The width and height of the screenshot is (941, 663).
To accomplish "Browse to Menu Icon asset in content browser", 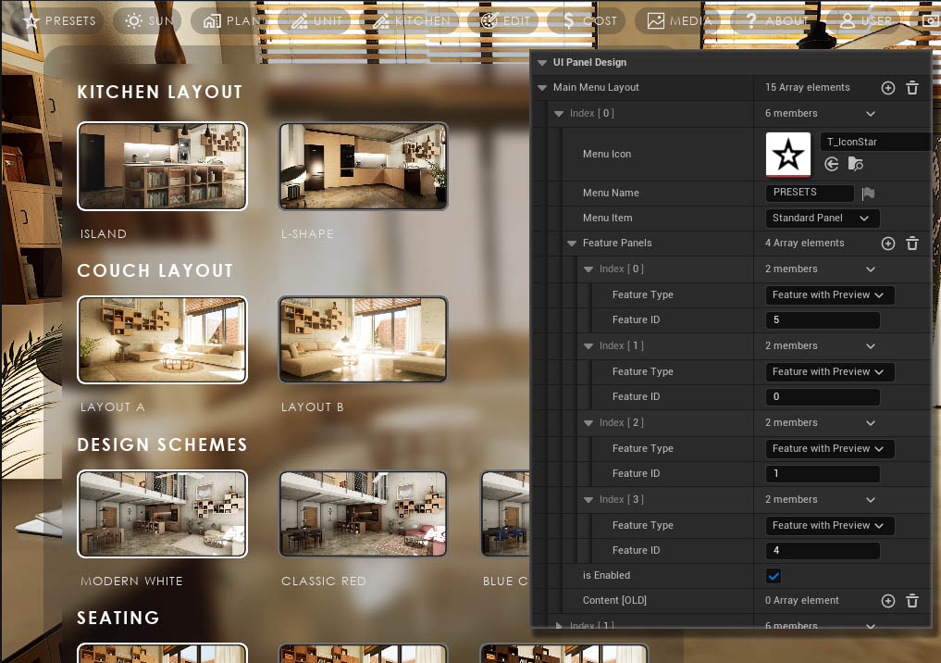I will pyautogui.click(x=855, y=164).
